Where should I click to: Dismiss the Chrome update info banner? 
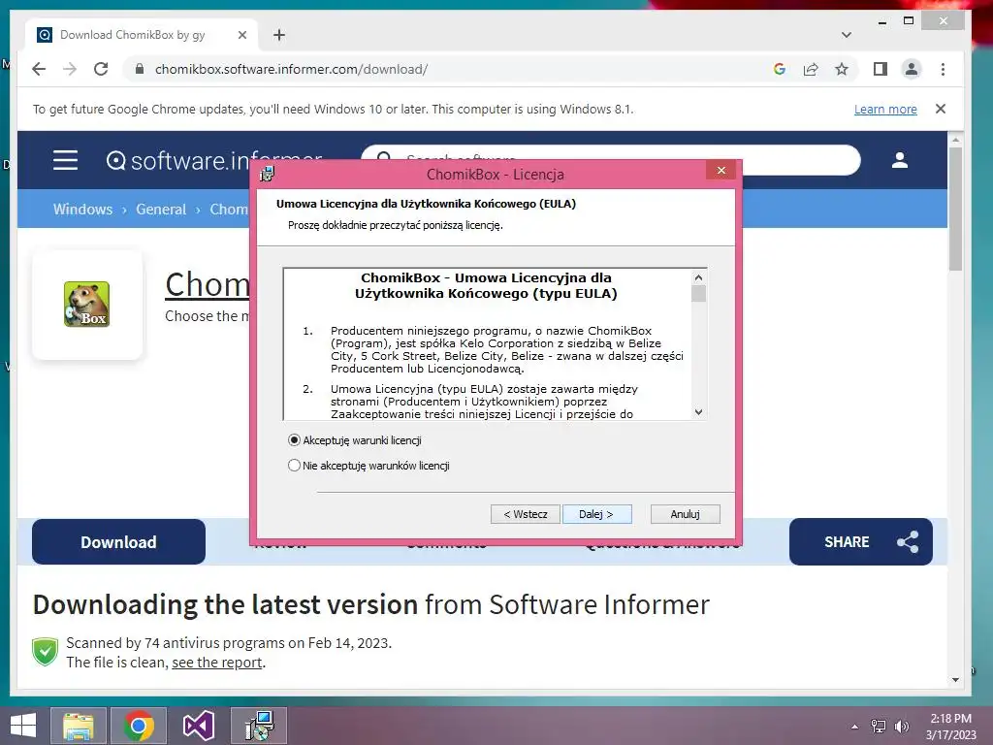[x=941, y=109]
